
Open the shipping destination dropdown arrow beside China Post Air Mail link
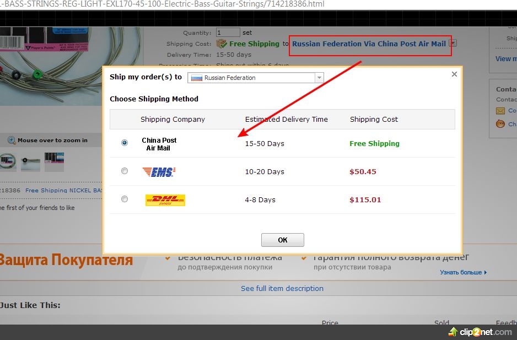454,43
